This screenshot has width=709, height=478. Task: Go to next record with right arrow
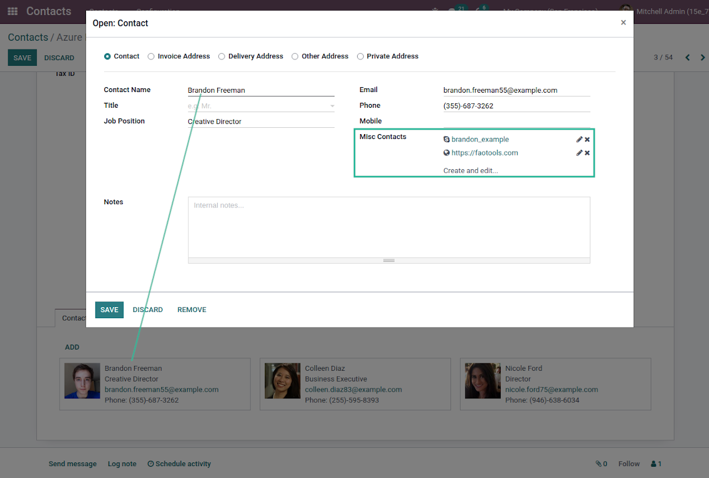(703, 58)
